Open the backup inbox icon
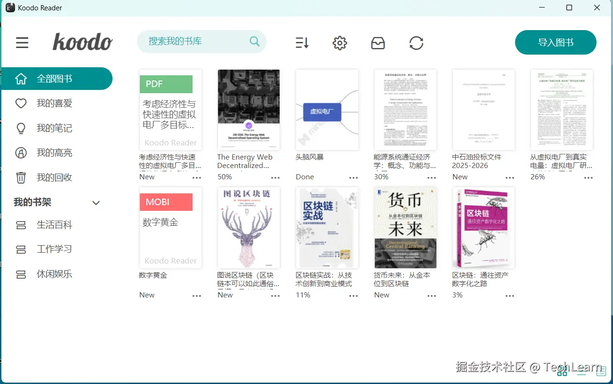613x384 pixels. [x=378, y=43]
